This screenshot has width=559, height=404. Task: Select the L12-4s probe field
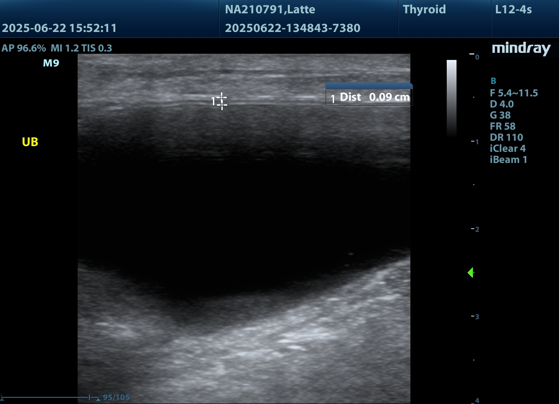click(513, 10)
